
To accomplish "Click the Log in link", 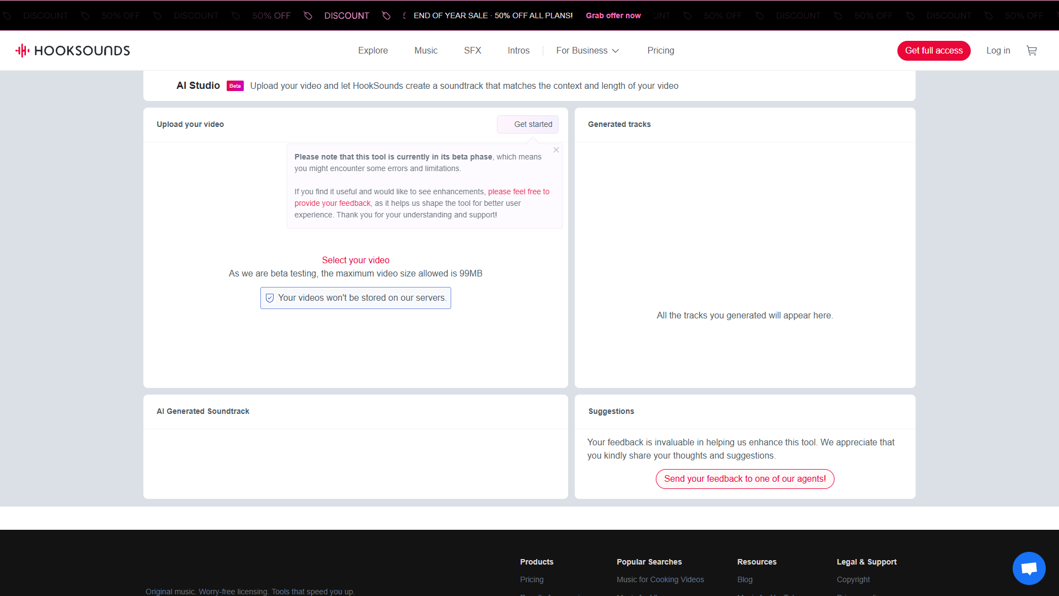I will 998,51.
